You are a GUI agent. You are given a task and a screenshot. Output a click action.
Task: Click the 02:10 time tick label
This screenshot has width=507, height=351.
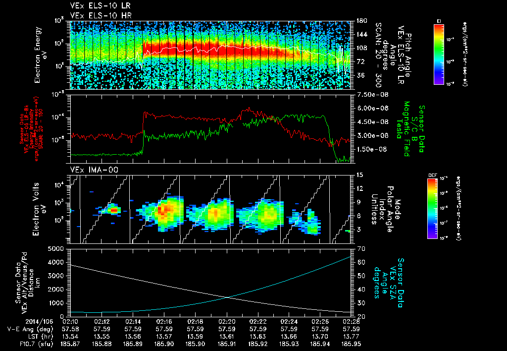[70, 322]
